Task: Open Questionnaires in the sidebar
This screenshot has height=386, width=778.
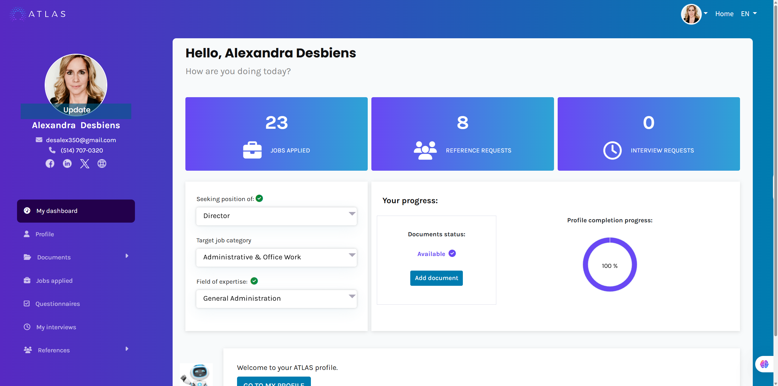Action: [x=57, y=304]
